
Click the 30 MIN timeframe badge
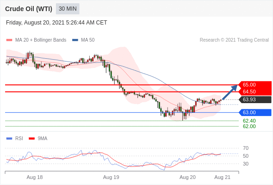tap(68, 9)
